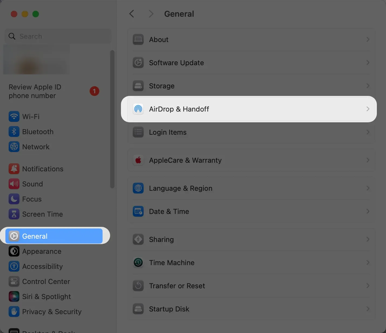Click the About laptop icon
Screen dimensions: 386x333
(x=138, y=40)
